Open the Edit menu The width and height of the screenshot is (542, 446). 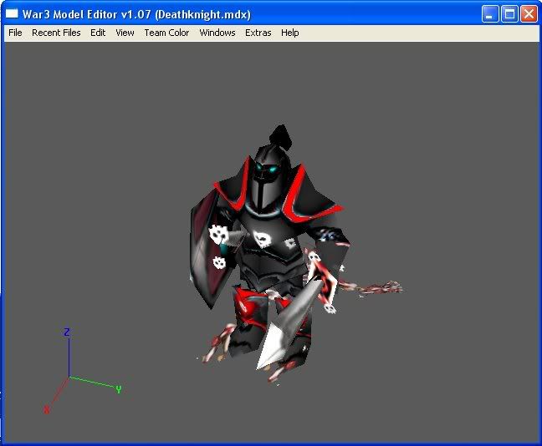point(98,33)
